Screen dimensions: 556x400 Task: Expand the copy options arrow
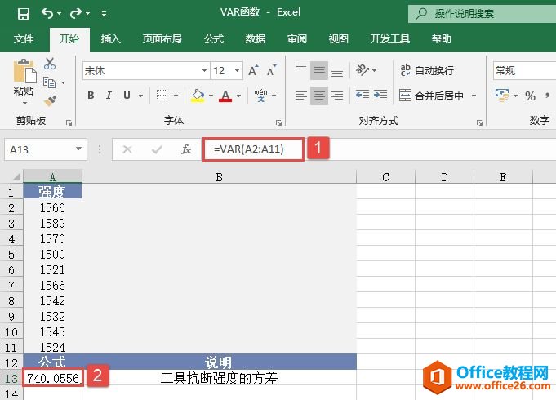point(63,82)
